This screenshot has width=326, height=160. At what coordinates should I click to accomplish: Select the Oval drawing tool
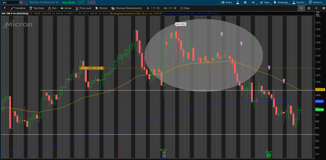pyautogui.click(x=185, y=8)
